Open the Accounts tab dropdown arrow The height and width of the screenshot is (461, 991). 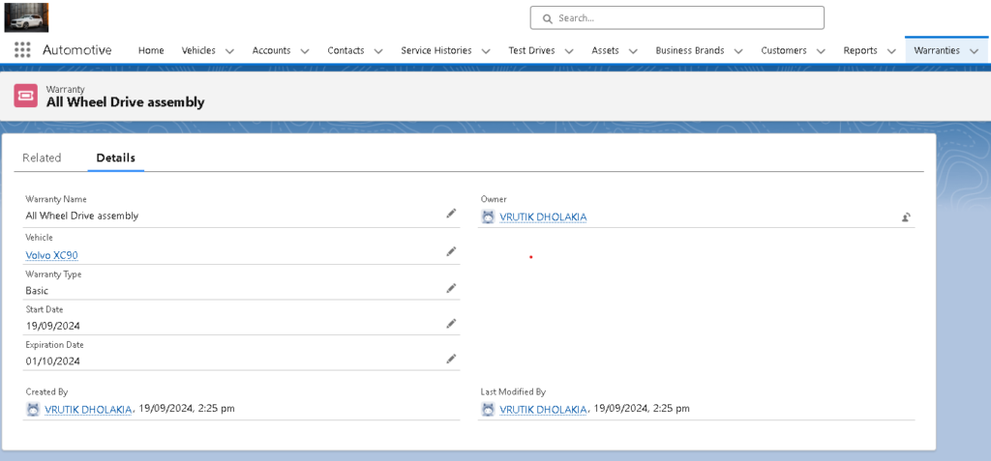(x=305, y=51)
